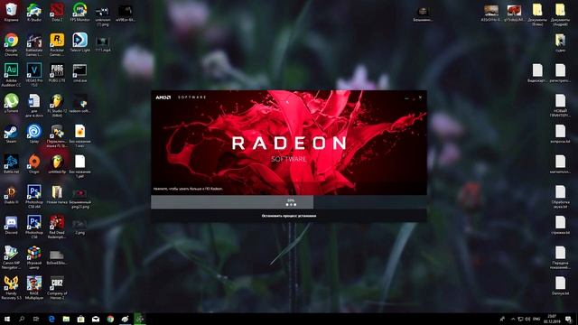Viewport: 578px width, 325px height.
Task: Select the НОВЫЙ ПРИНТЕР text file
Action: [x=560, y=106]
